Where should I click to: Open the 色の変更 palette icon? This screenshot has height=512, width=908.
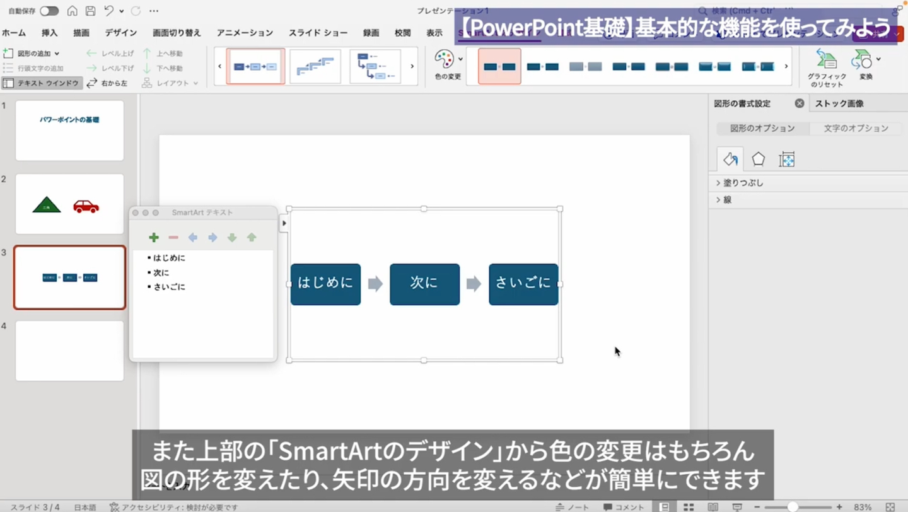(x=445, y=61)
